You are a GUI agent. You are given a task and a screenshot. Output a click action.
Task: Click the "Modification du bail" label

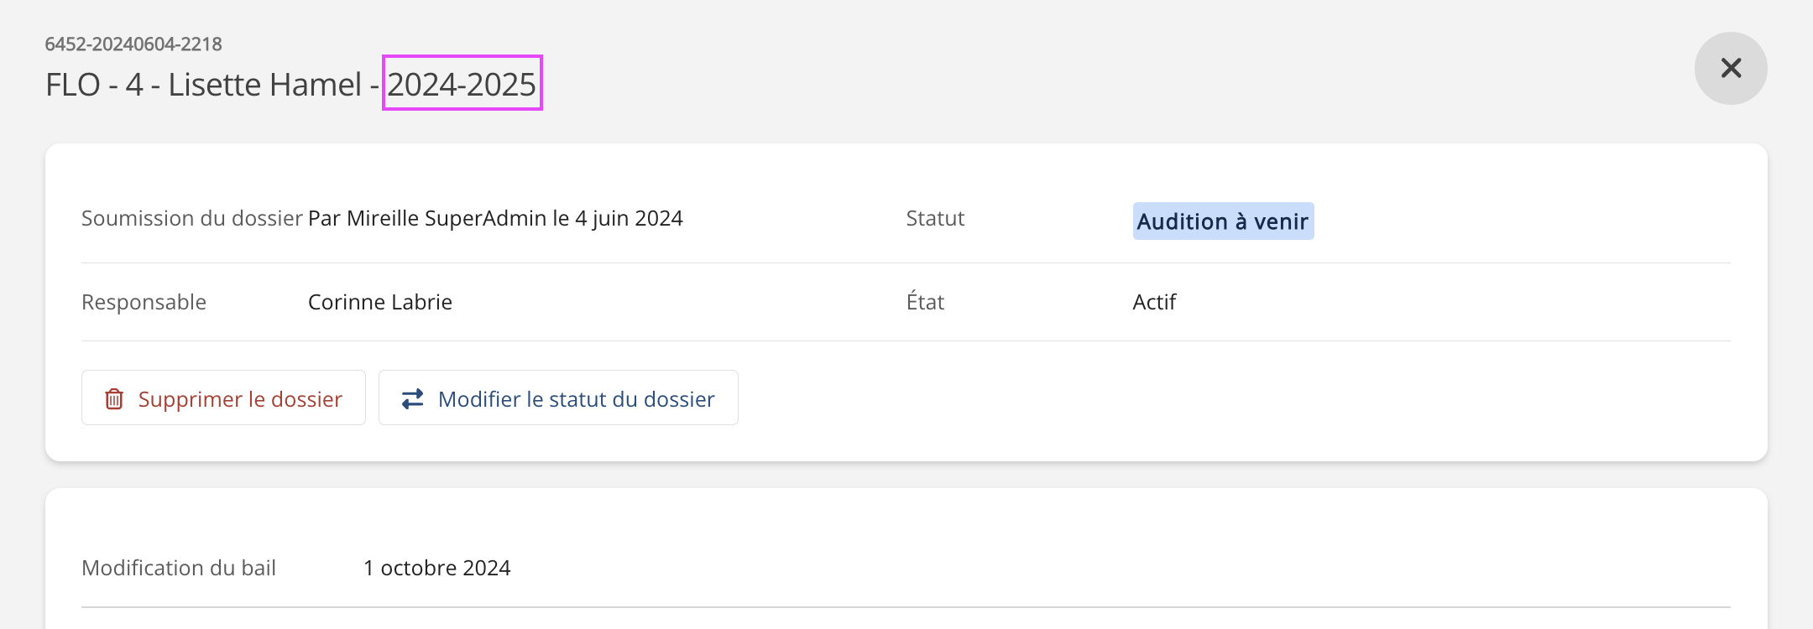179,568
